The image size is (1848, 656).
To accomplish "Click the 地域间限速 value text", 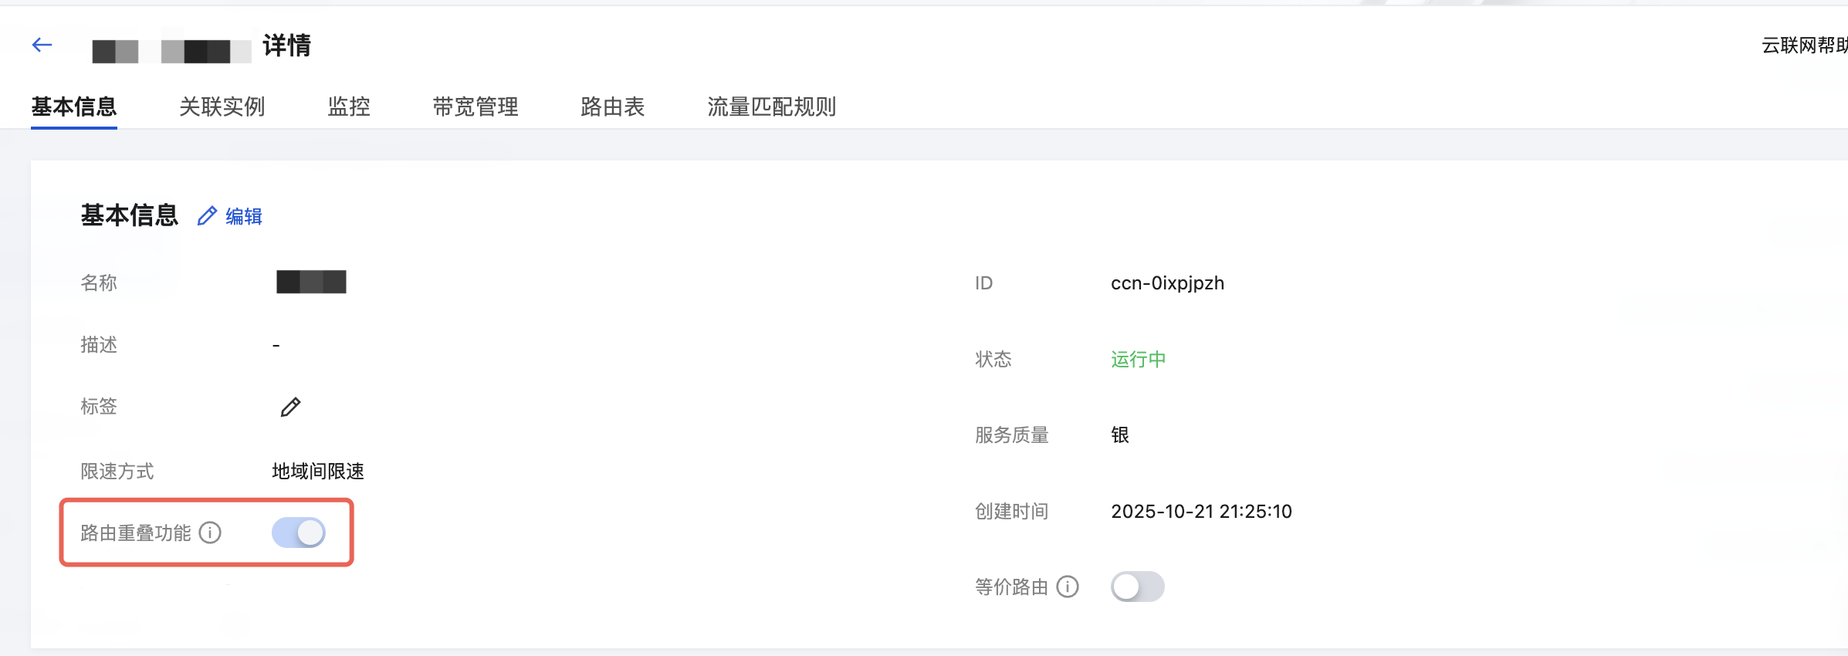I will click(x=318, y=472).
